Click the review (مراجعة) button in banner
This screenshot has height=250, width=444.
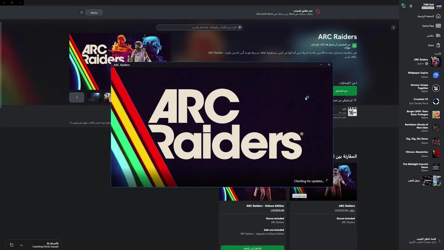(x=94, y=12)
